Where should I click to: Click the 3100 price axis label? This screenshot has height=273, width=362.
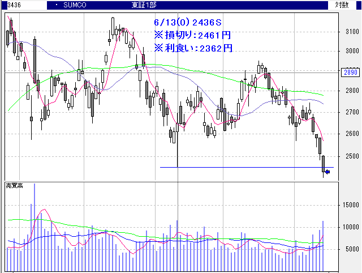352,32
